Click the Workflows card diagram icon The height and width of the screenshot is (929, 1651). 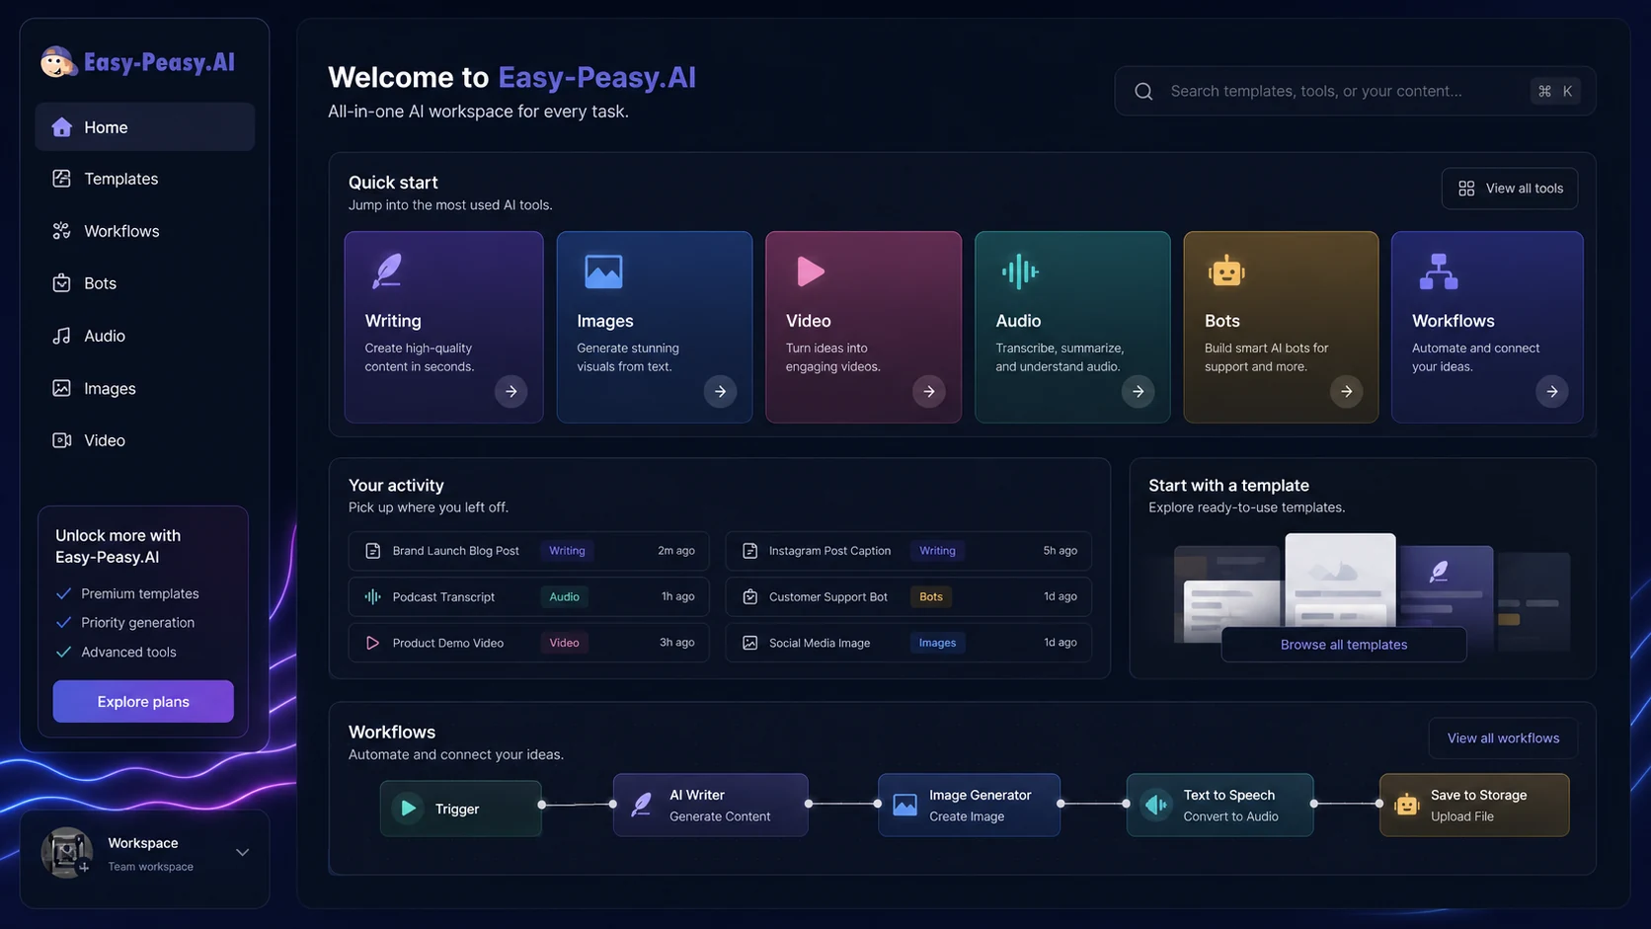tap(1438, 271)
